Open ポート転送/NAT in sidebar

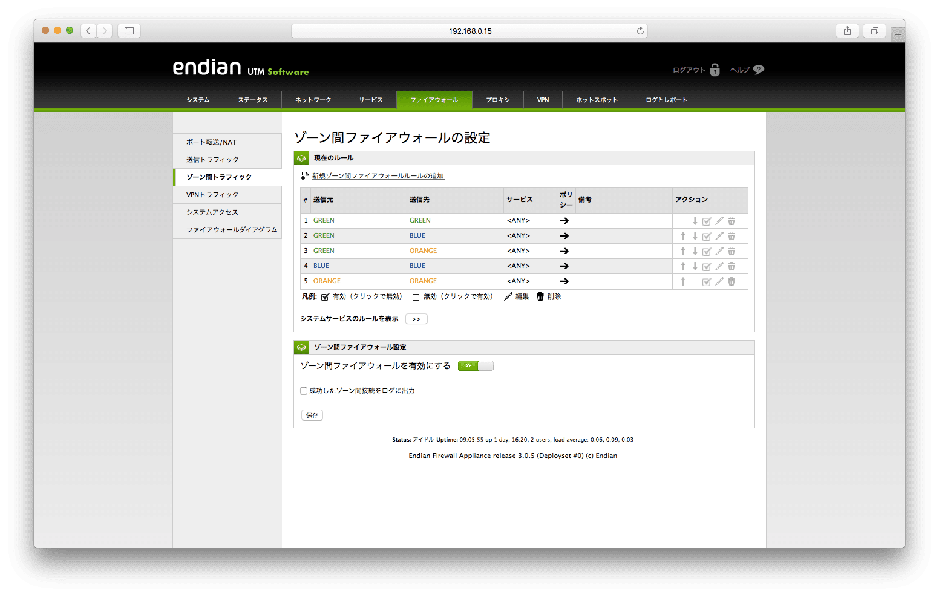pyautogui.click(x=227, y=142)
